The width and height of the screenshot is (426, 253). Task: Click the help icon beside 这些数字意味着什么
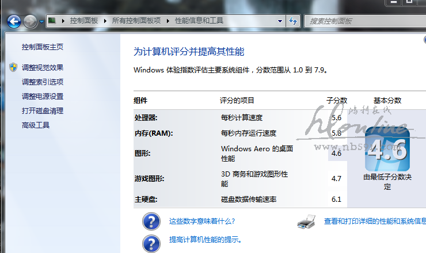coord(151,221)
